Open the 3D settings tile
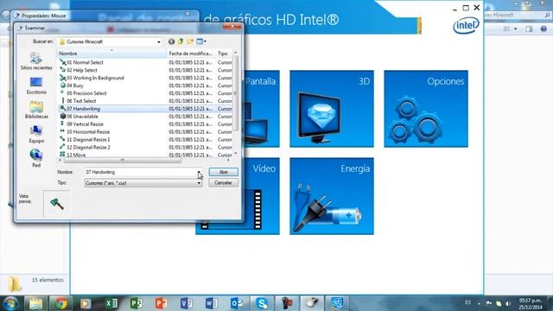The width and height of the screenshot is (553, 311). (x=332, y=109)
